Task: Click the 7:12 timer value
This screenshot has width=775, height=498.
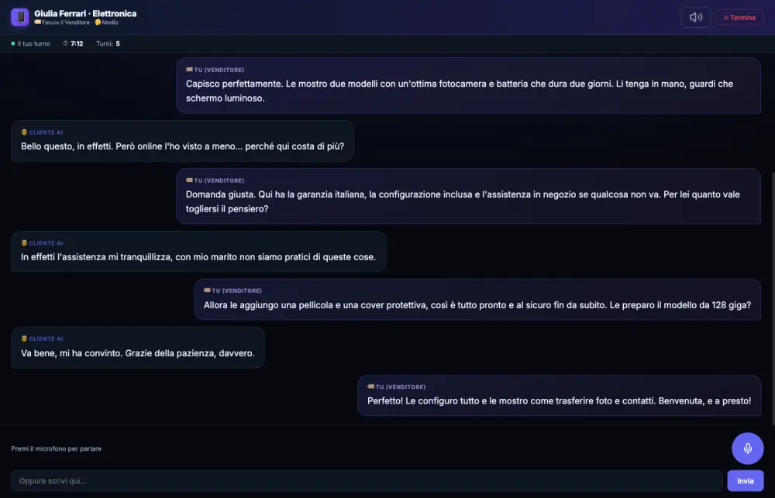Action: click(x=77, y=43)
